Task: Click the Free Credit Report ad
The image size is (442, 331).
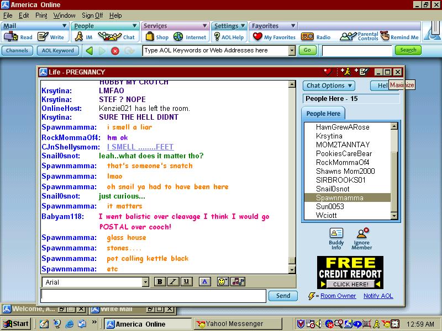Action: pos(350,272)
